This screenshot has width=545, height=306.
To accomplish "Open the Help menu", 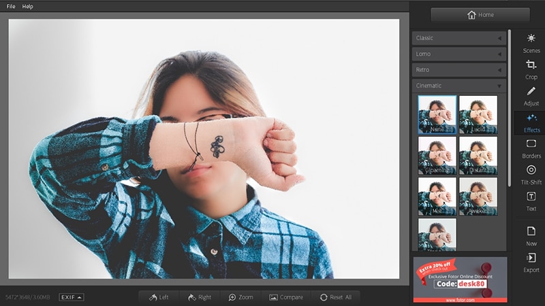I will (27, 6).
